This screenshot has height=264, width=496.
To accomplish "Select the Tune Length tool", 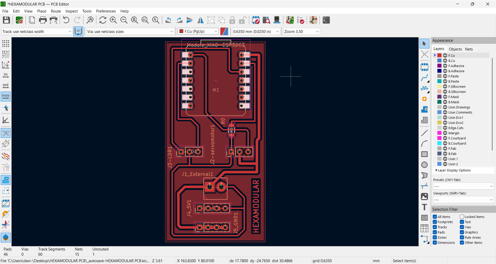I will (x=424, y=89).
